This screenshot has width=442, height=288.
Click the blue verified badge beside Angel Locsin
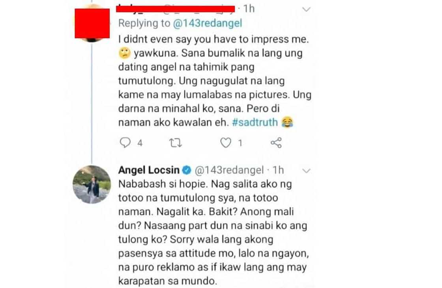tap(187, 170)
